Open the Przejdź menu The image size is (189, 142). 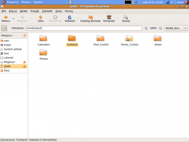click(x=35, y=11)
